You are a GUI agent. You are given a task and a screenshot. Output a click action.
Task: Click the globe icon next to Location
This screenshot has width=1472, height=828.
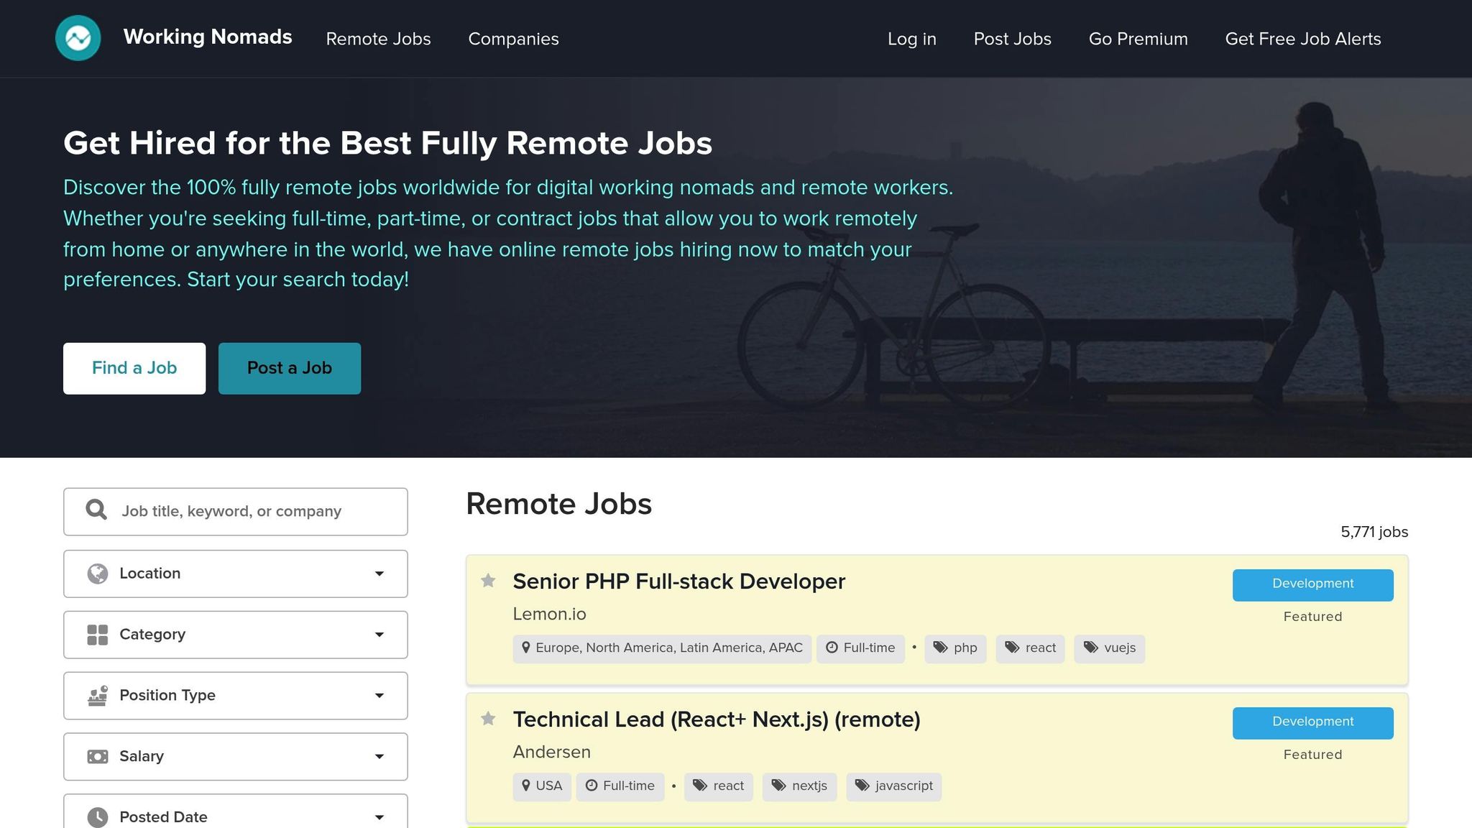coord(97,573)
